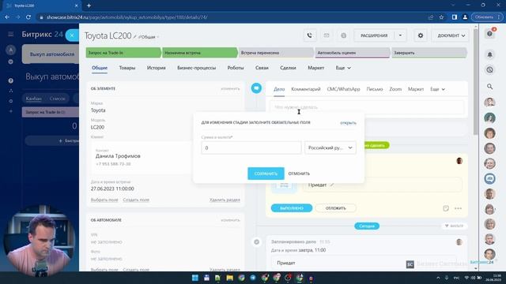Click the round activity icon under header email
The width and height of the screenshot is (506, 284).
click(343, 35)
